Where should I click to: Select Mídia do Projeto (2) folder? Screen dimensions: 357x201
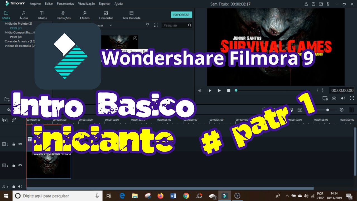click(x=18, y=24)
